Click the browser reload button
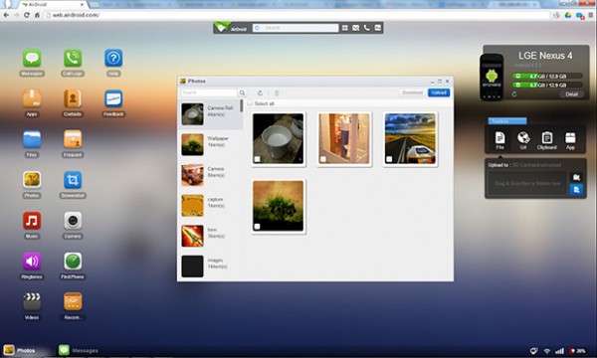The image size is (597, 358). click(27, 15)
